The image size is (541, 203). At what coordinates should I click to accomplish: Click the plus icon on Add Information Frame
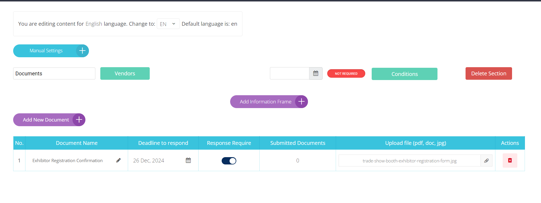pos(301,102)
